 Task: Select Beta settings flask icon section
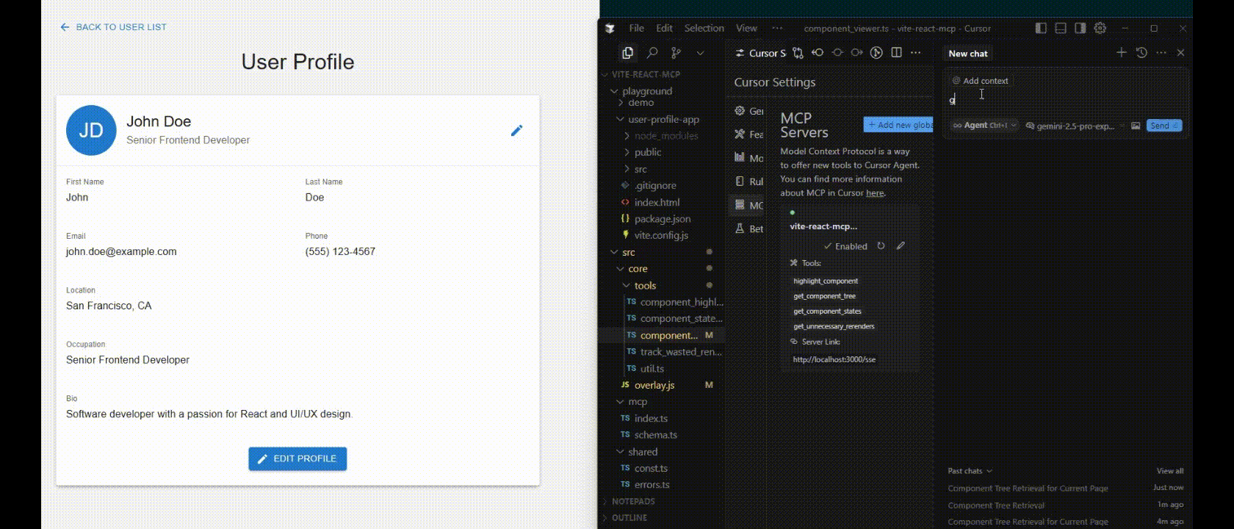point(748,228)
